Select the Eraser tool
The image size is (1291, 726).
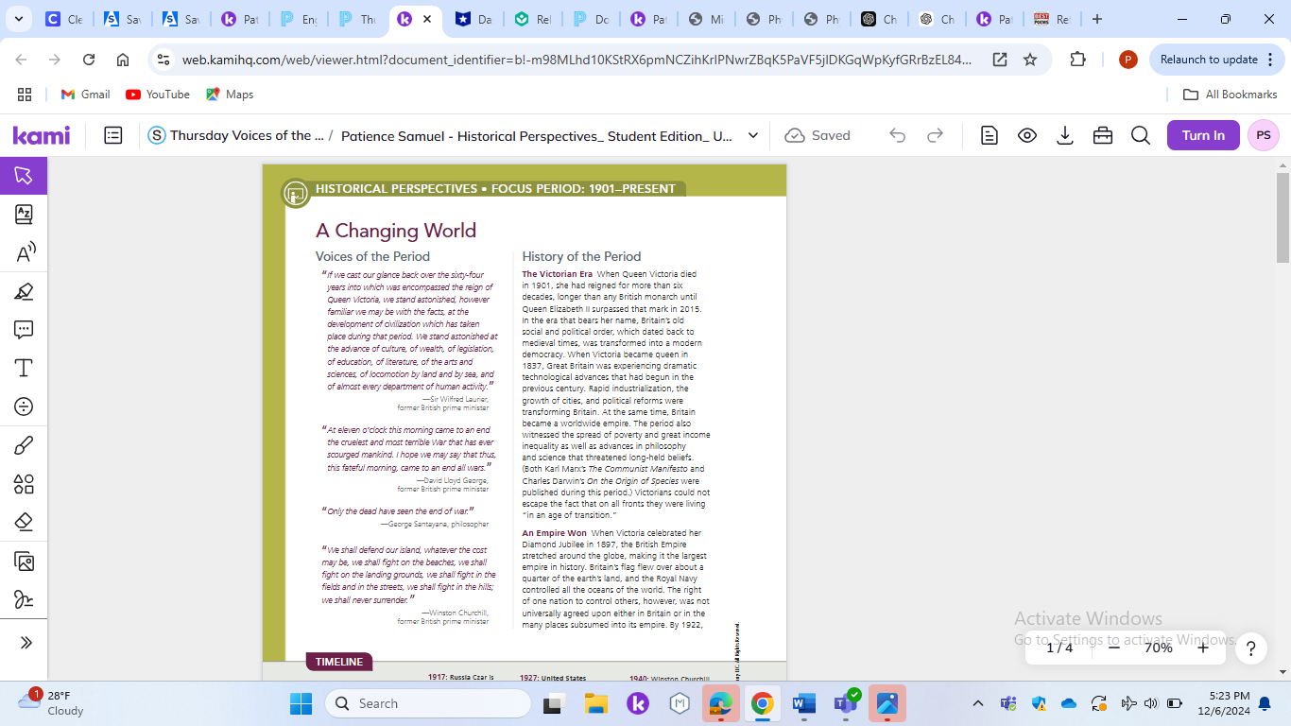coord(24,522)
